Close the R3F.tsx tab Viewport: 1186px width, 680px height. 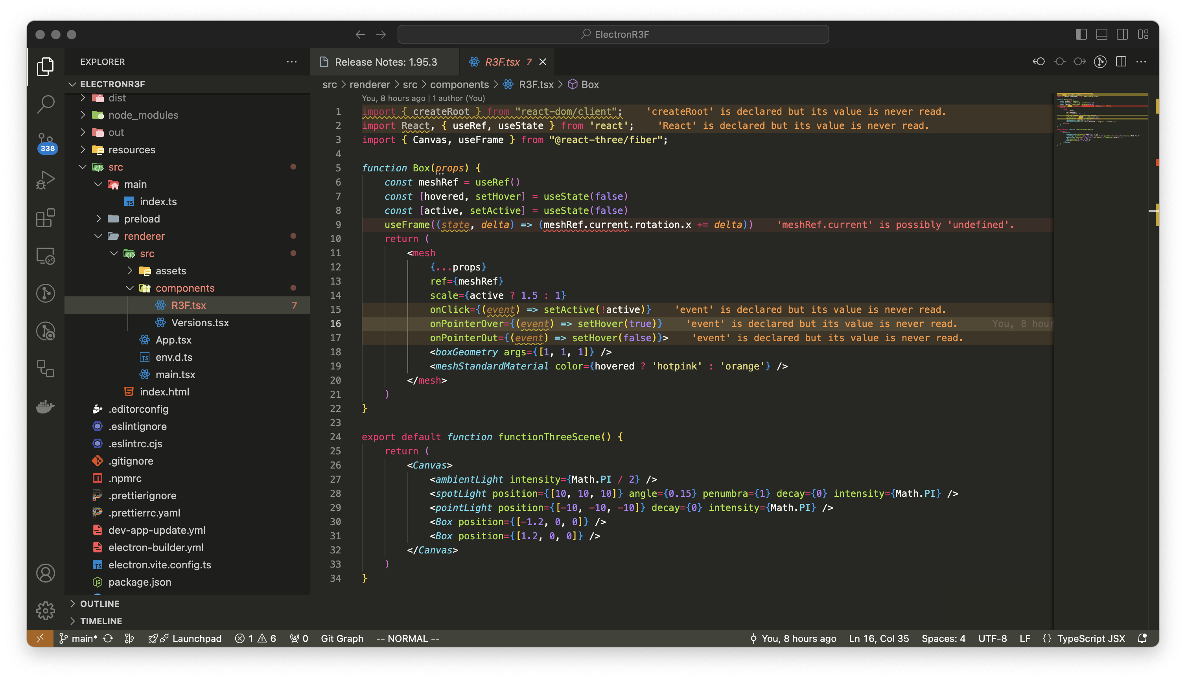coord(543,62)
